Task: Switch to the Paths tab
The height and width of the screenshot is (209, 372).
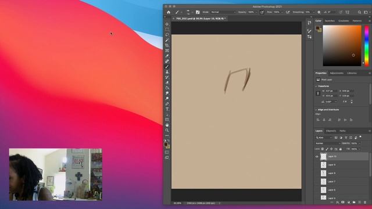Action: point(342,131)
